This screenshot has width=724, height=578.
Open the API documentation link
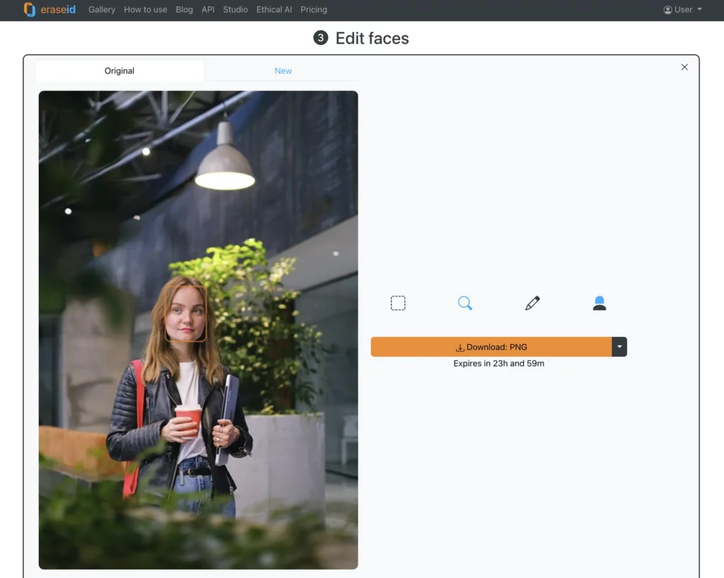pos(207,10)
